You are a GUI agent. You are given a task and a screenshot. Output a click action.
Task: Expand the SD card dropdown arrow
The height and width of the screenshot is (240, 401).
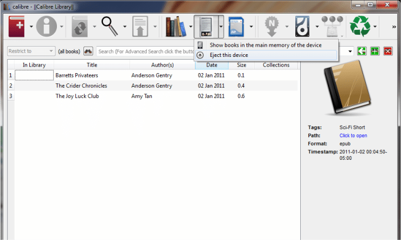251,27
